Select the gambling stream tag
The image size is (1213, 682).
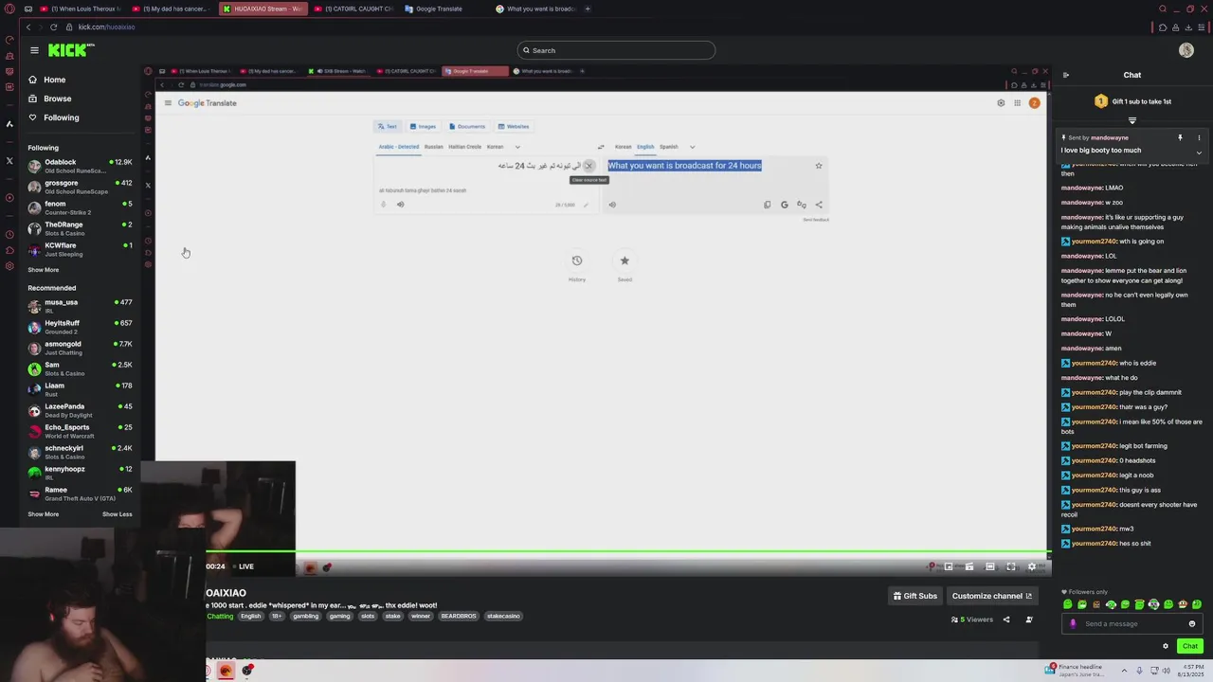[305, 616]
